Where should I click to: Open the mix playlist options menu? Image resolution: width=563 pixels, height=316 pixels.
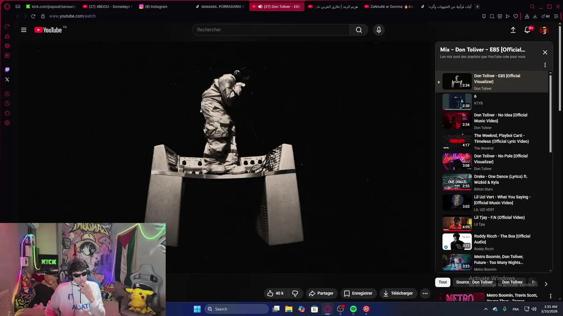tap(545, 65)
